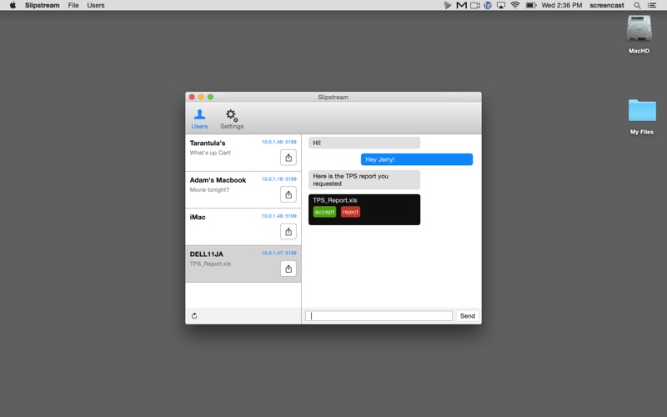Viewport: 667px width, 417px height.
Task: Refresh the user list
Action: [x=194, y=316]
